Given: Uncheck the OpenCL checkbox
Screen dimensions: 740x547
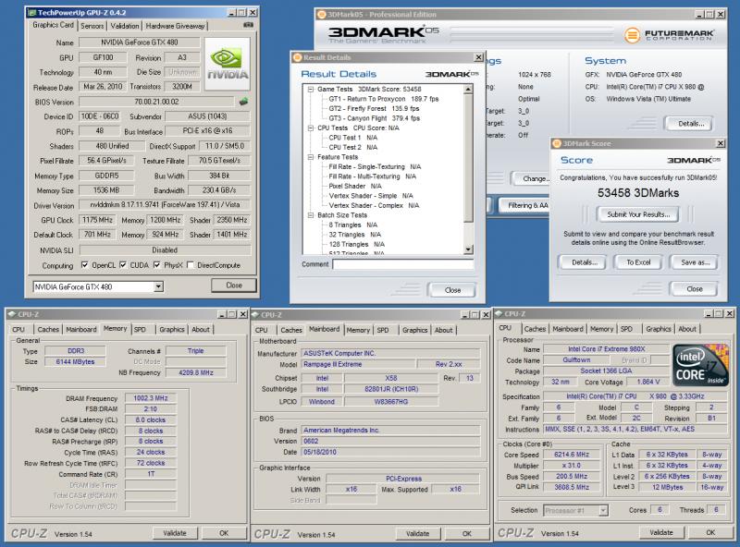Looking at the screenshot, I should (x=86, y=265).
